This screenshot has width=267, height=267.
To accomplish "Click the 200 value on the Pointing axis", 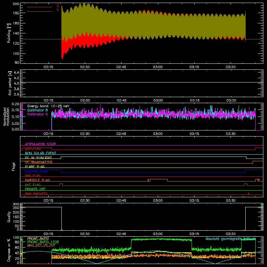I will 16,4.
